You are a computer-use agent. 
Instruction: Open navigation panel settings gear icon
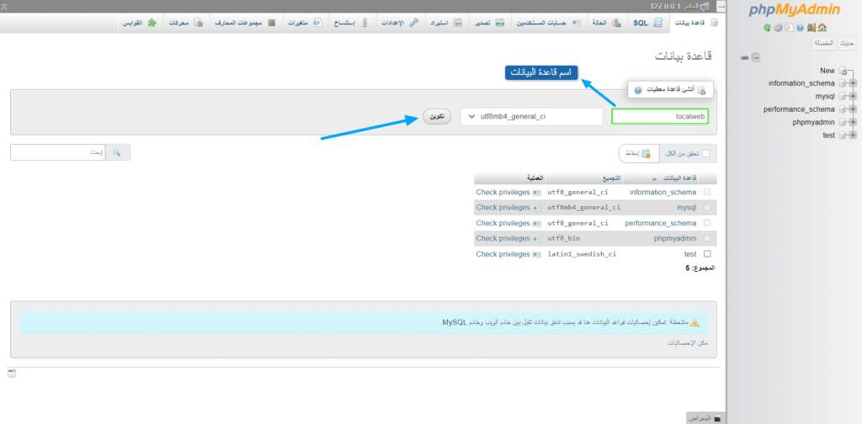(x=778, y=28)
